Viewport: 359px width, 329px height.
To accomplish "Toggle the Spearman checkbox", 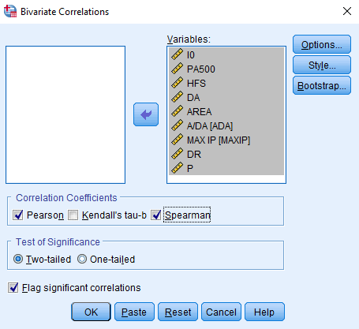I will [155, 215].
